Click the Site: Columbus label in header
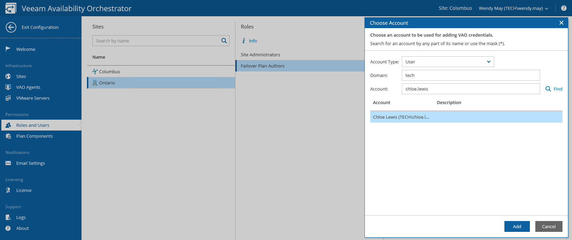Image resolution: width=572 pixels, height=240 pixels. point(455,8)
